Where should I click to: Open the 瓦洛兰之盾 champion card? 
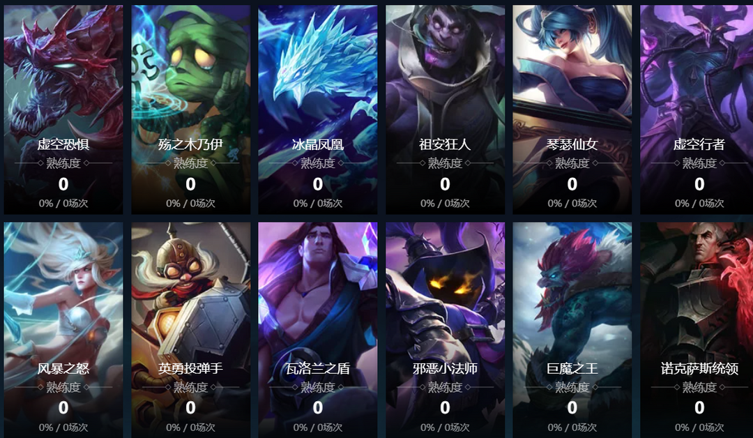(x=318, y=330)
